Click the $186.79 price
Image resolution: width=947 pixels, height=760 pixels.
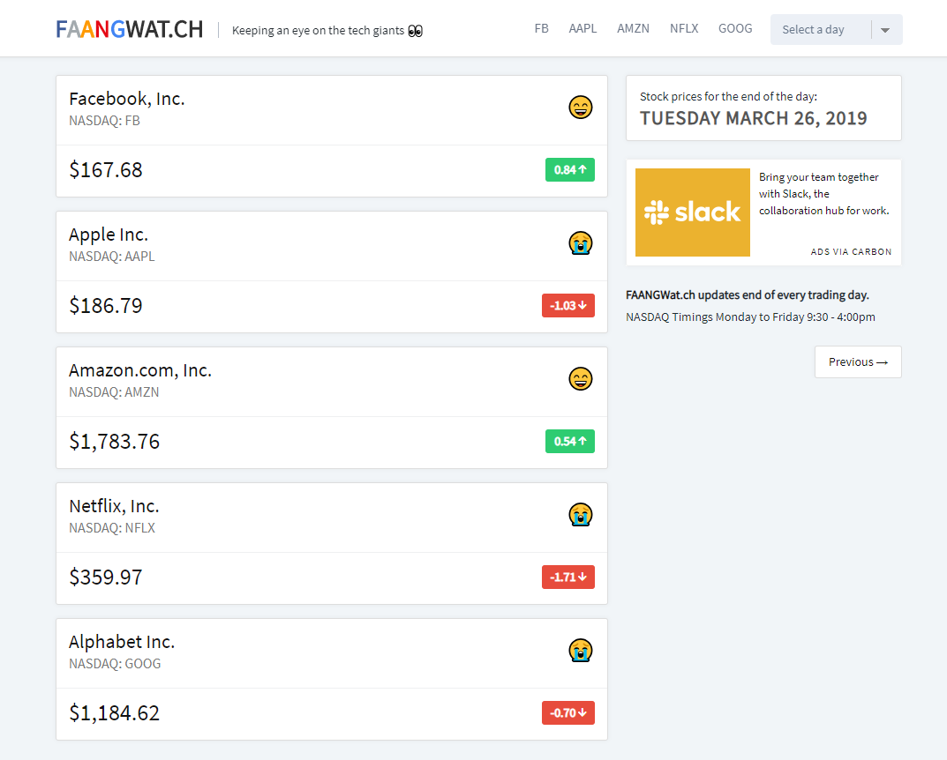click(x=106, y=306)
